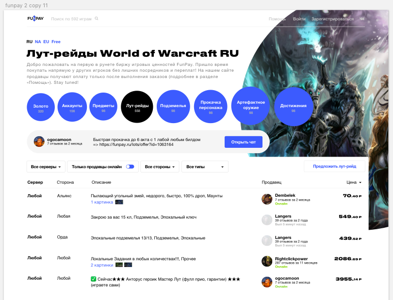The image size is (393, 300).
Task: Sort listings by Цена column
Action: pyautogui.click(x=354, y=182)
